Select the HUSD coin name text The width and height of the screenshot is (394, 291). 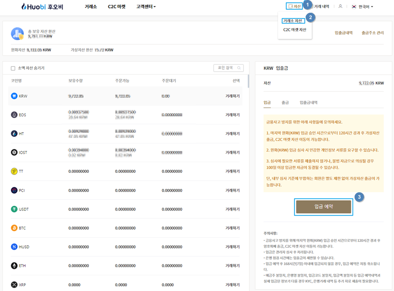pyautogui.click(x=24, y=247)
